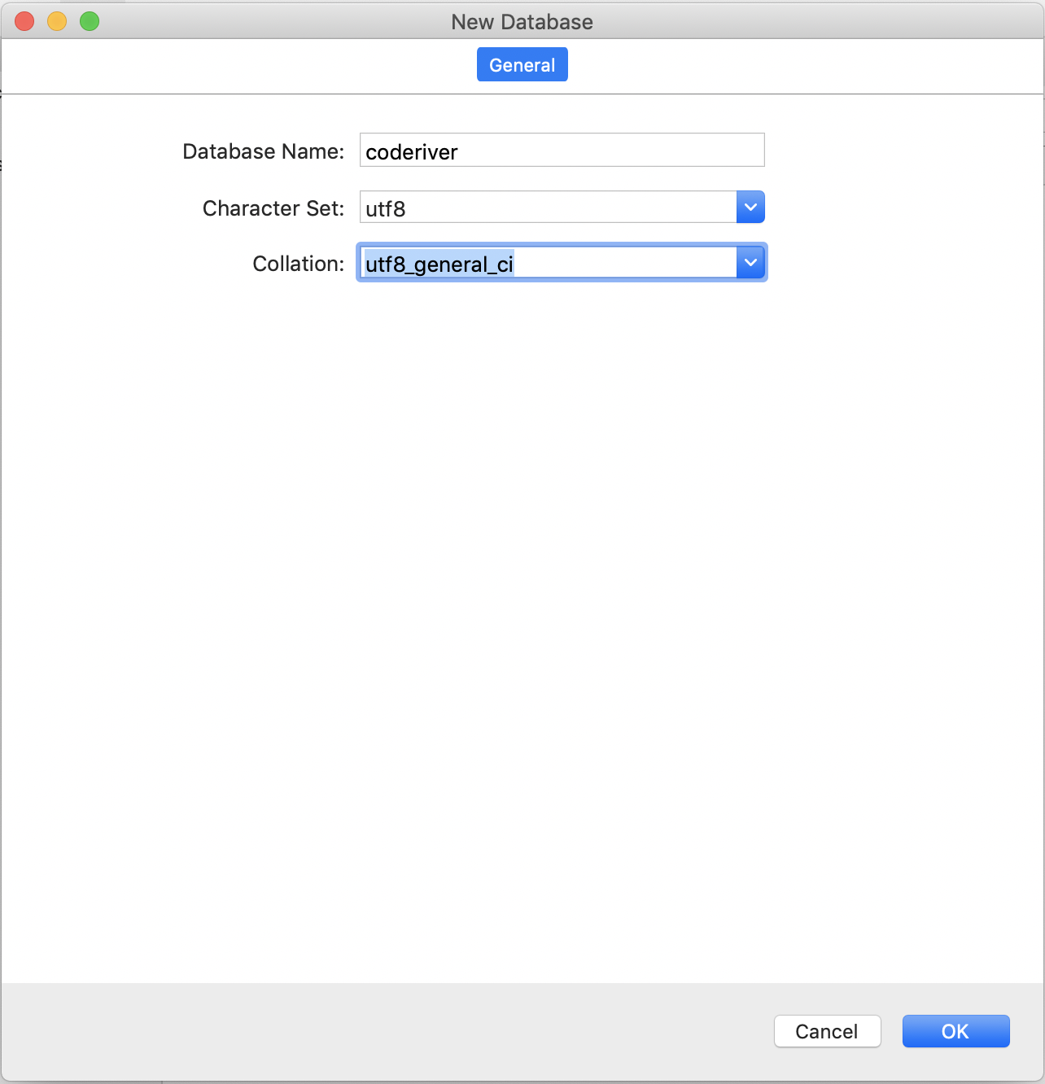This screenshot has width=1045, height=1084.
Task: Click the gray footer left of Cancel
Action: 383,1031
